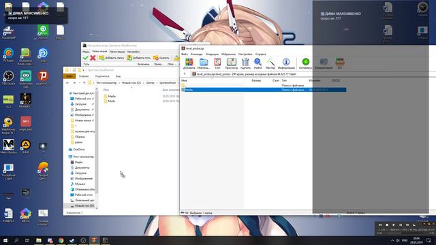436x245 pixels.
Task: Open the Команды menu in WinRAR
Action: [x=197, y=54]
